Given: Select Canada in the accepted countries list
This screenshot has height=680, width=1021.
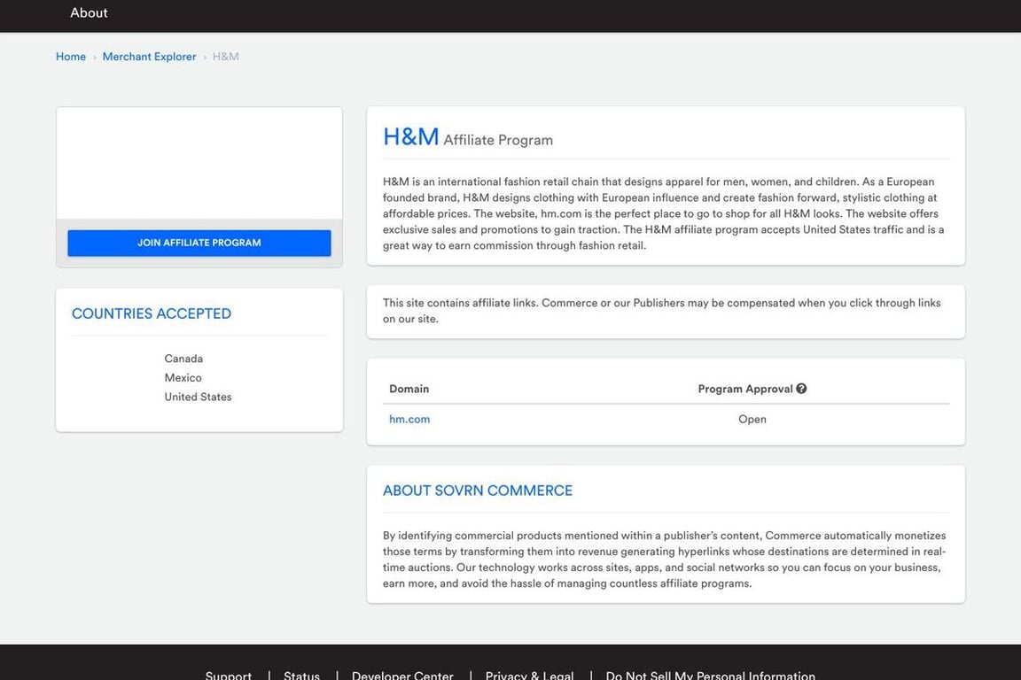Looking at the screenshot, I should (183, 359).
